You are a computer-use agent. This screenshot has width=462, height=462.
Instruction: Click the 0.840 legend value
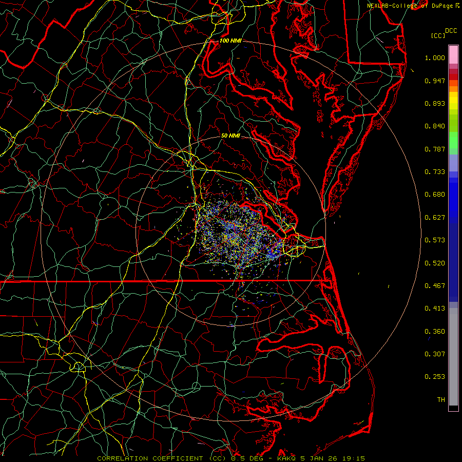click(435, 126)
